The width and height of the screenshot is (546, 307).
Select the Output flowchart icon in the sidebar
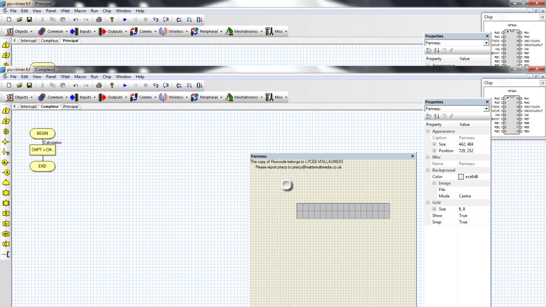point(6,121)
